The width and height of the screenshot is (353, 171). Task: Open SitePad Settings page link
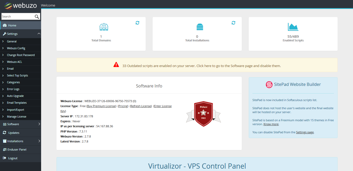305,132
